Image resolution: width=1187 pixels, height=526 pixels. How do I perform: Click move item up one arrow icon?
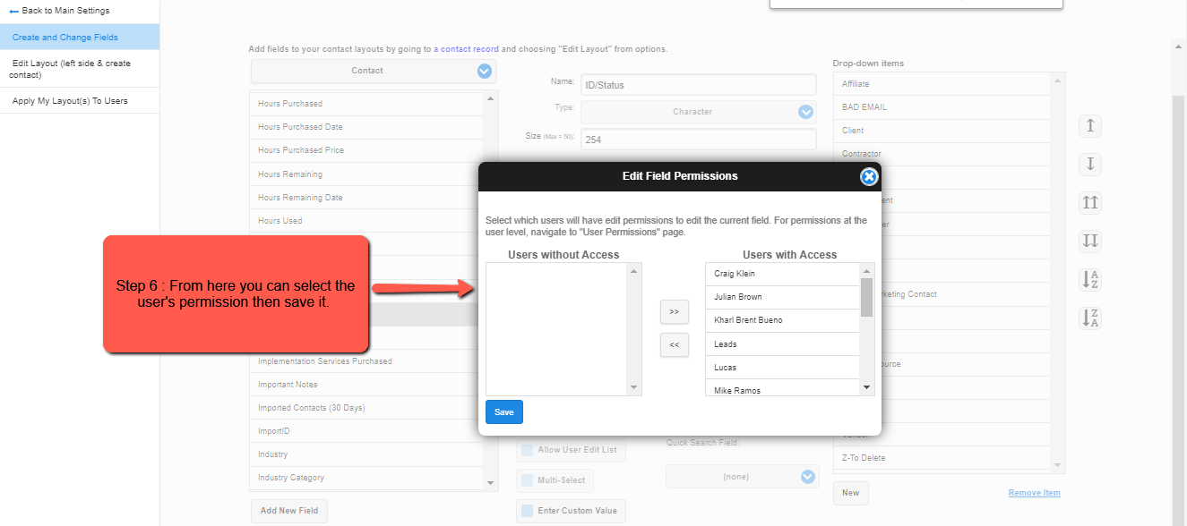pos(1090,126)
